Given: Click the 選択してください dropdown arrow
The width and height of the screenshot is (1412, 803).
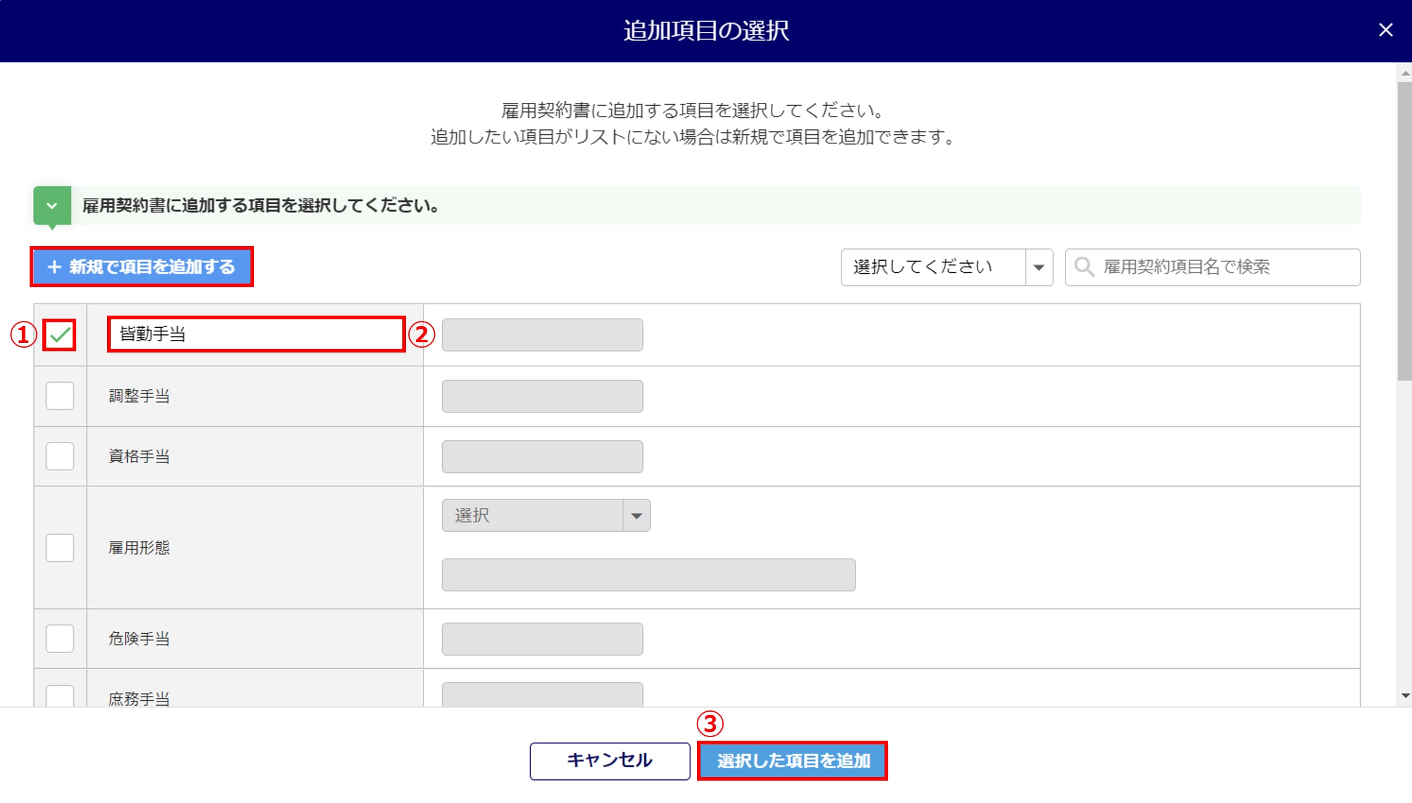Looking at the screenshot, I should [x=1039, y=267].
